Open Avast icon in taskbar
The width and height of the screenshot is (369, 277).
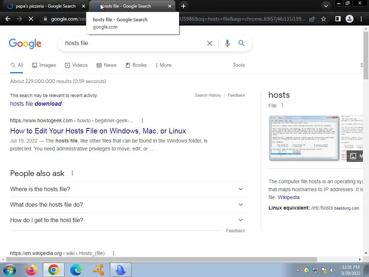(98, 270)
